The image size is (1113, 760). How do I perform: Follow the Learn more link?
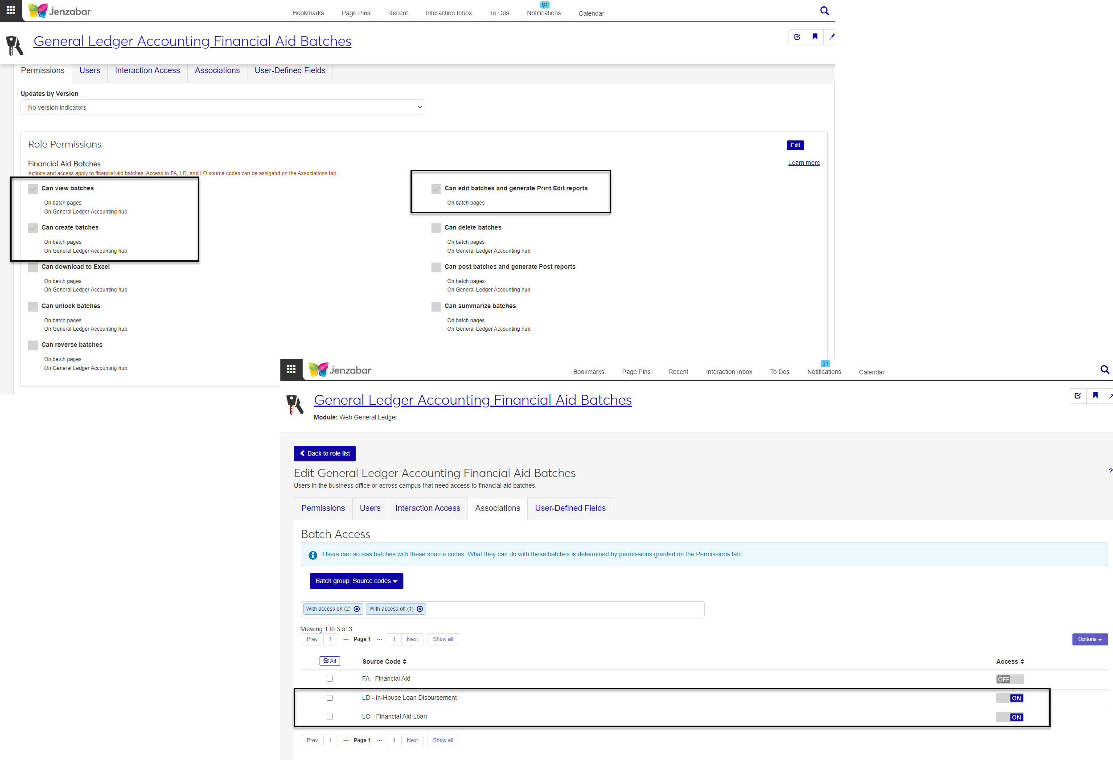(x=804, y=163)
